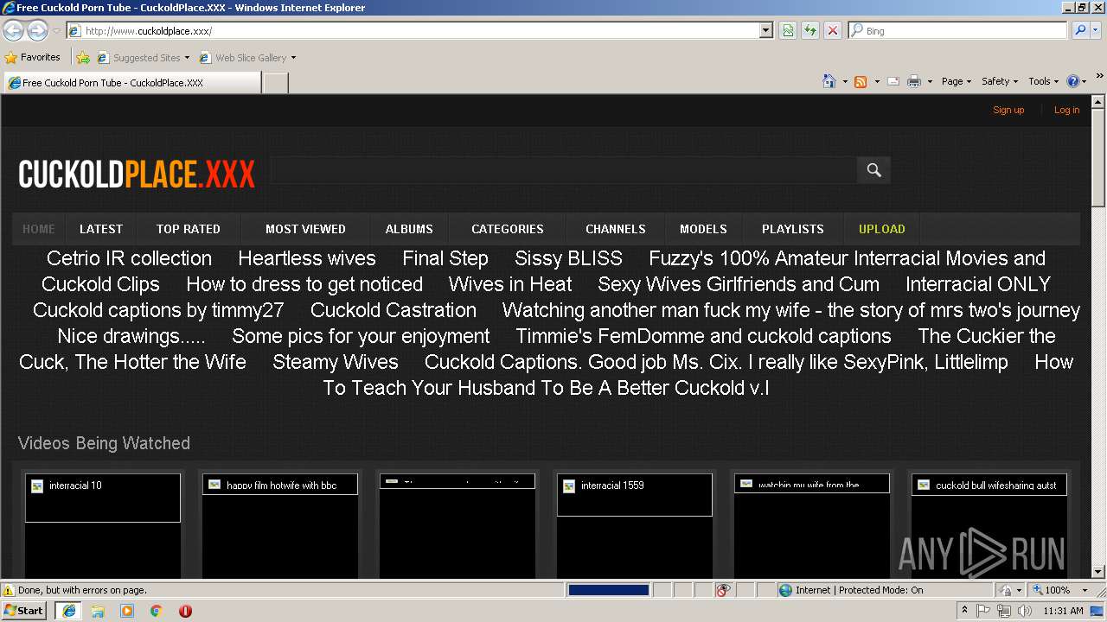1107x622 pixels.
Task: Open the MOST VIEWED nav item
Action: pos(305,229)
